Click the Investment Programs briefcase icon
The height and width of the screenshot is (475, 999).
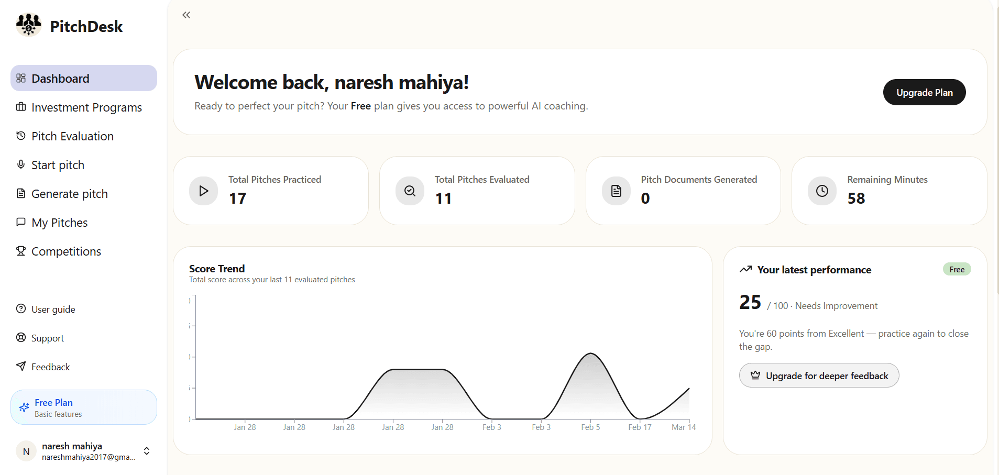click(x=21, y=107)
